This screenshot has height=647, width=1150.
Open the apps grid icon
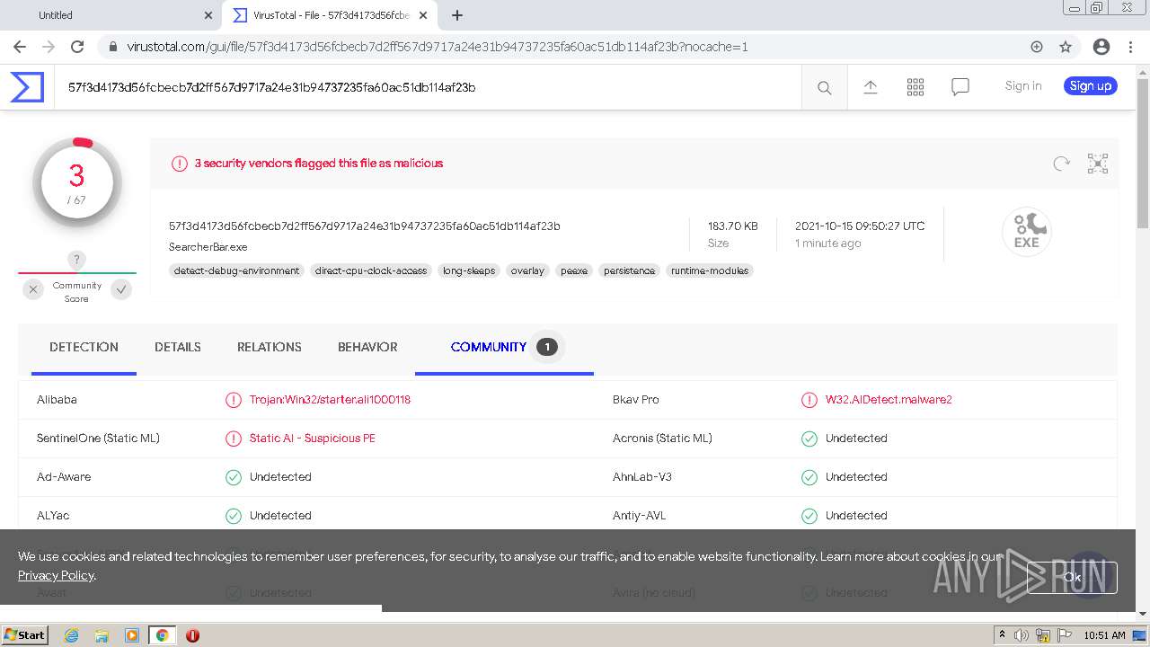[x=916, y=87]
